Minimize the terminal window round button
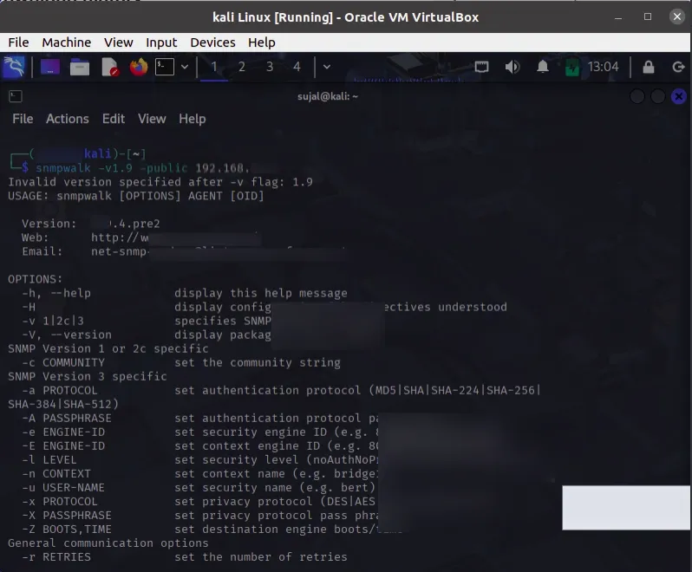This screenshot has width=692, height=572. 637,96
